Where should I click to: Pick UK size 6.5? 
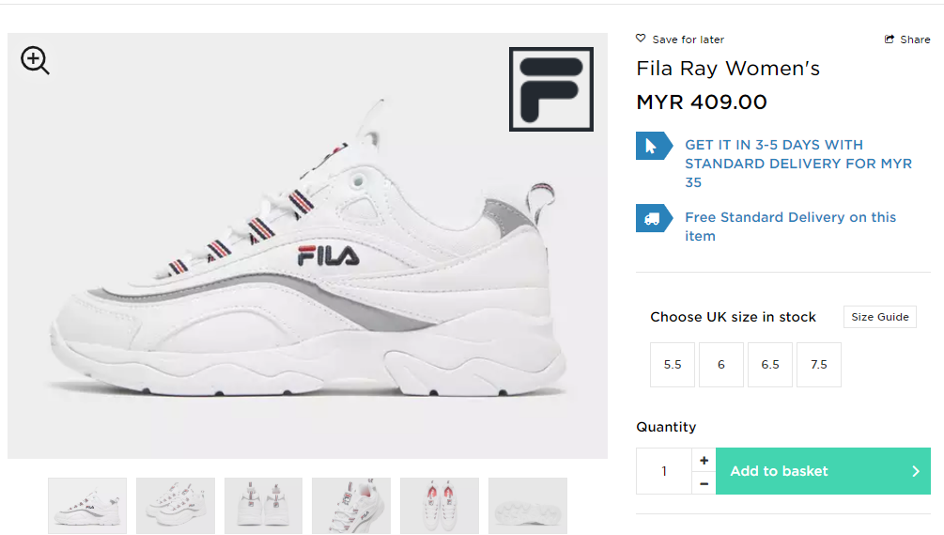(770, 365)
